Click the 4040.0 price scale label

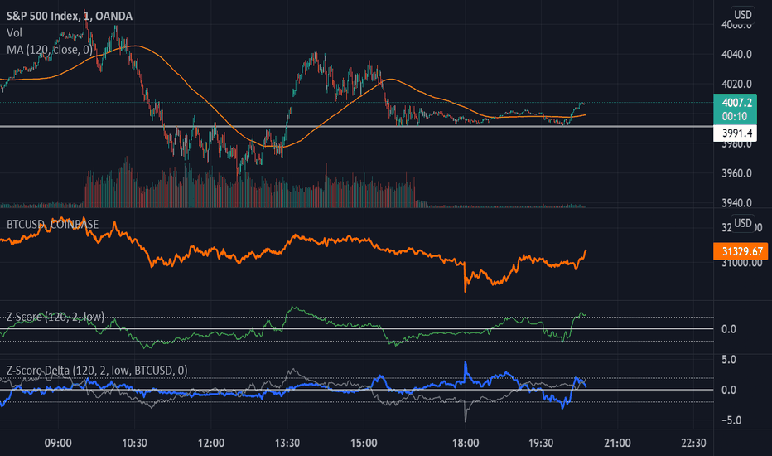[x=736, y=54]
